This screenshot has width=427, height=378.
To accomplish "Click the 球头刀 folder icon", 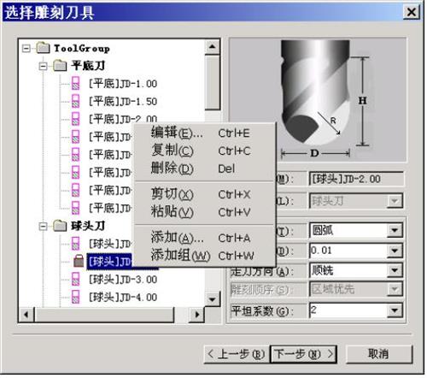I will pos(60,226).
